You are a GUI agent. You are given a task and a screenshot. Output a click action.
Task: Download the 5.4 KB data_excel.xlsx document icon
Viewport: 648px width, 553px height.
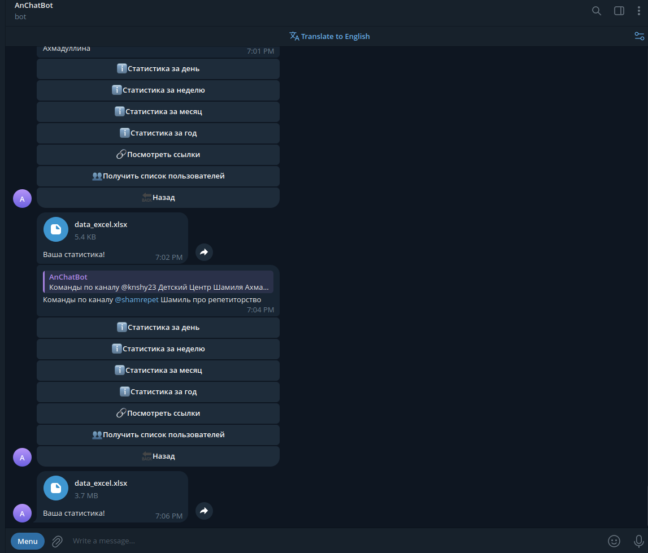(x=55, y=229)
